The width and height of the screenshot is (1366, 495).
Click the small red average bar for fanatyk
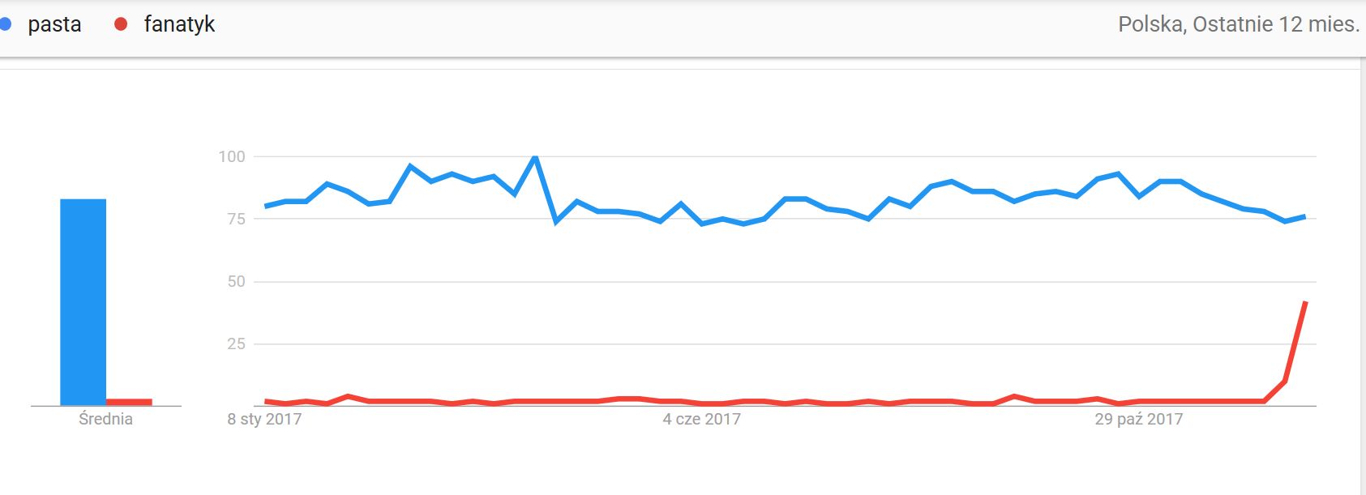[129, 402]
